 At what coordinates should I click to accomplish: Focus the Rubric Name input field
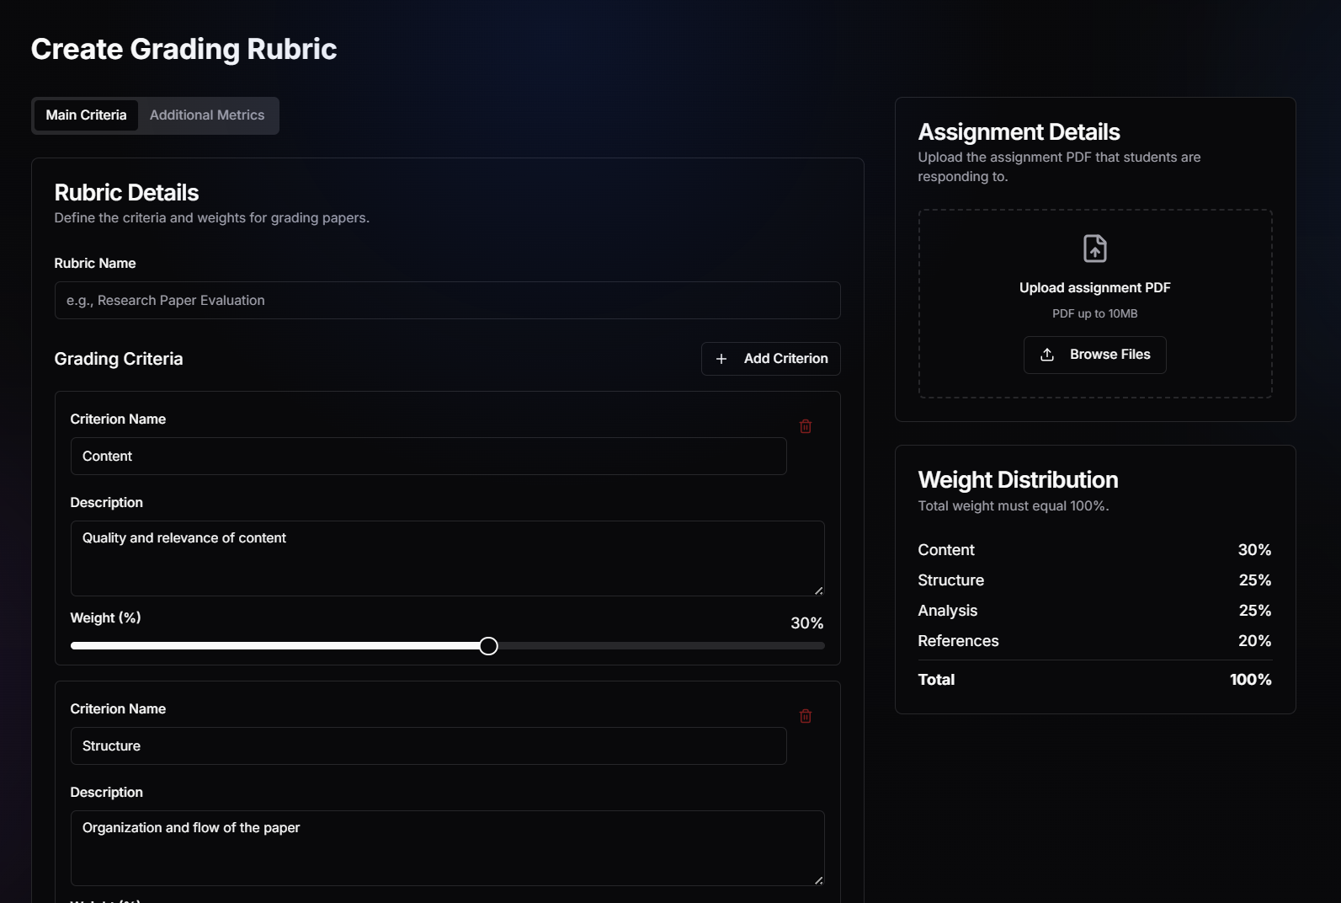click(x=448, y=301)
